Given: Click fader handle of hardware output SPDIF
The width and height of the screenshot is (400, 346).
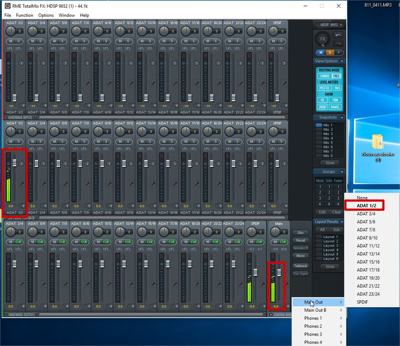Looking at the screenshot, I should (256, 272).
